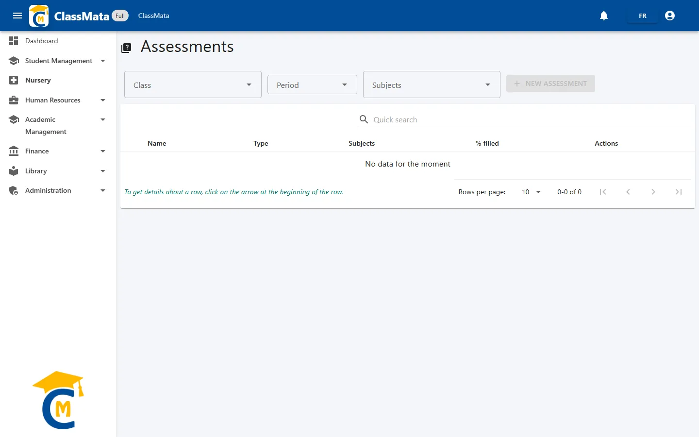Sort by the % filled column header
This screenshot has width=699, height=437.
[487, 143]
